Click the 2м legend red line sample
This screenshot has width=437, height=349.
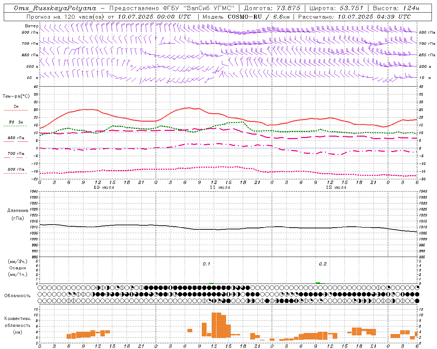pyautogui.click(x=16, y=110)
